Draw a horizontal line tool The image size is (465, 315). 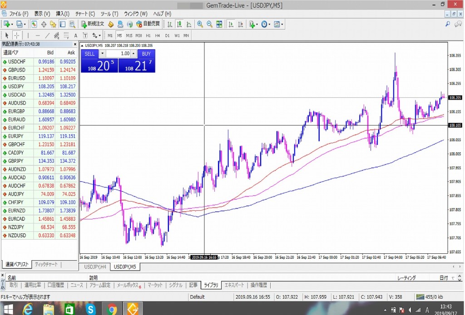pos(38,35)
